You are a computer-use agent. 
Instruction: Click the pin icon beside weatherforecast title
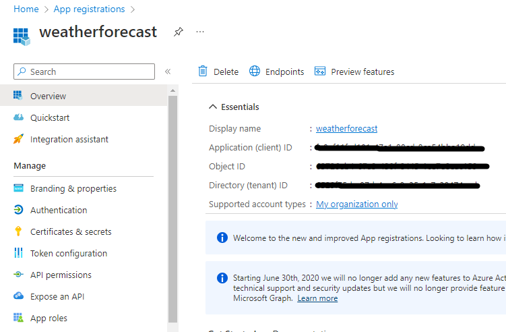coord(178,32)
